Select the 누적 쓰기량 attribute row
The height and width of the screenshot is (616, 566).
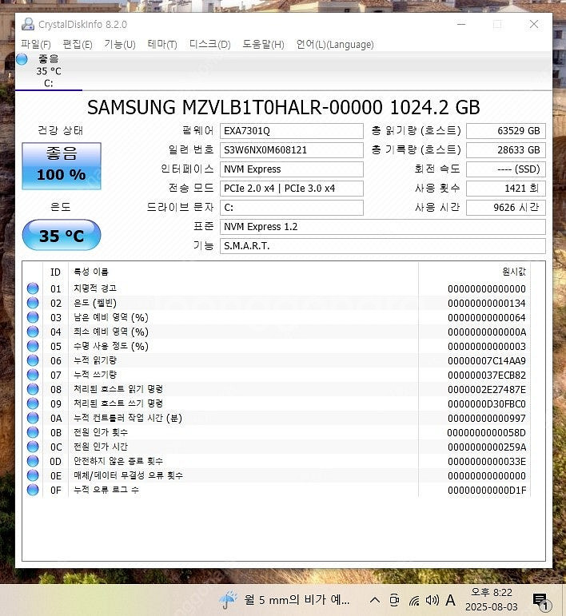coord(277,375)
